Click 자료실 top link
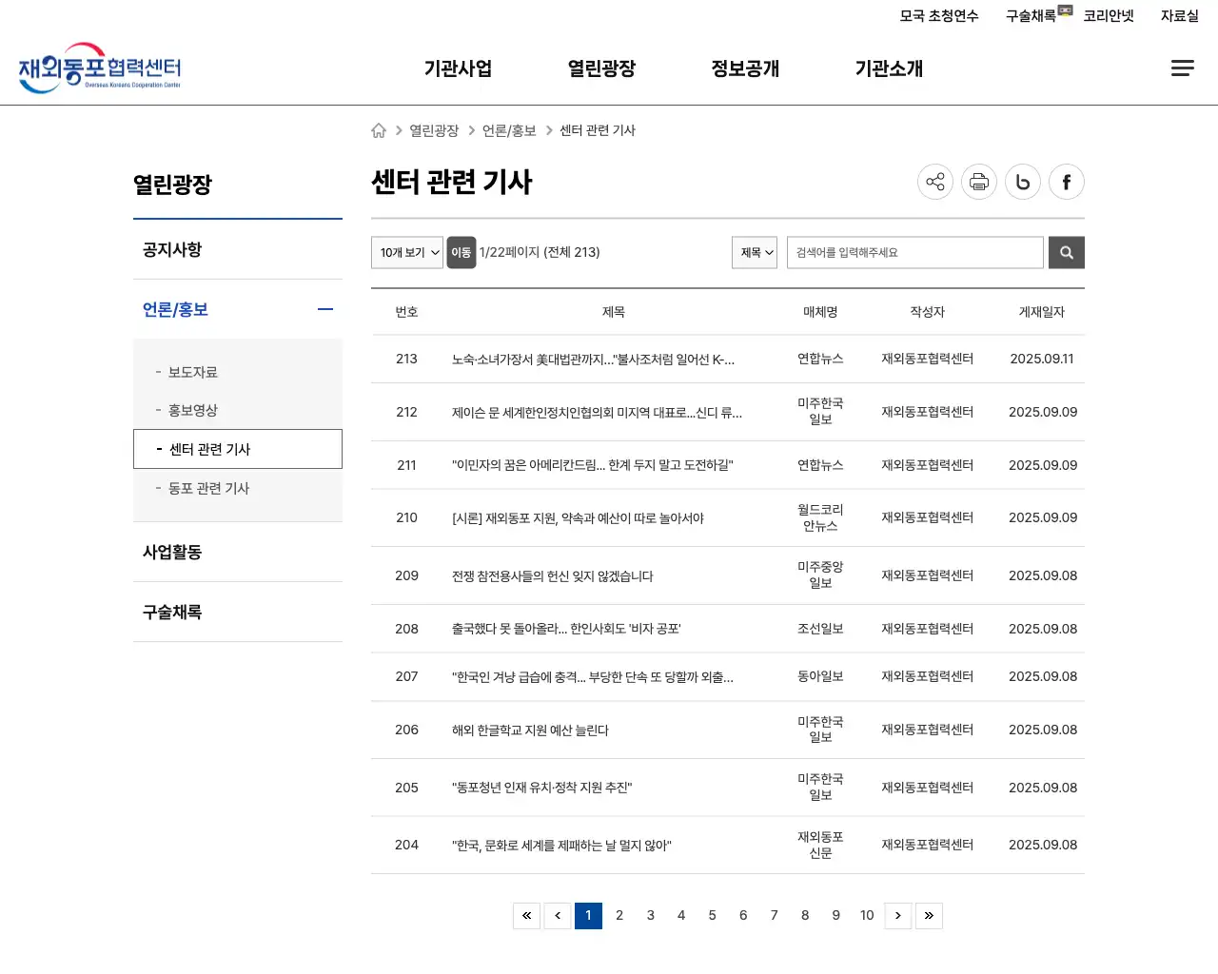The image size is (1218, 974). click(1180, 15)
